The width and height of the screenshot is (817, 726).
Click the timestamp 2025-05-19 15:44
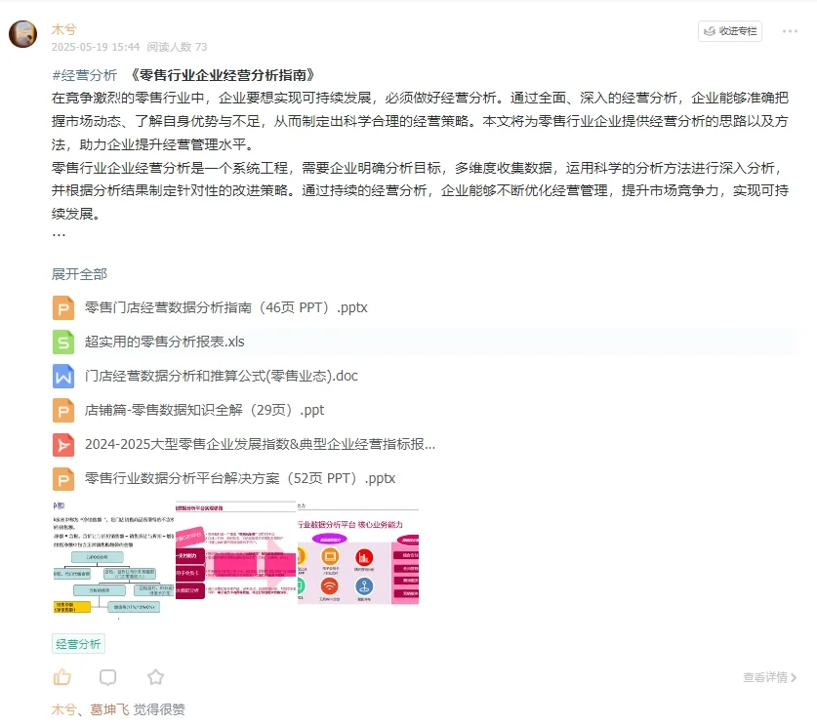pyautogui.click(x=96, y=47)
